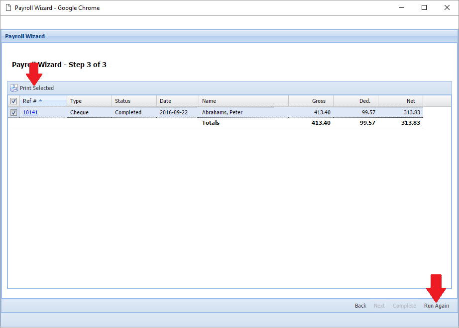Sort table by Status column header
The width and height of the screenshot is (459, 328).
134,101
